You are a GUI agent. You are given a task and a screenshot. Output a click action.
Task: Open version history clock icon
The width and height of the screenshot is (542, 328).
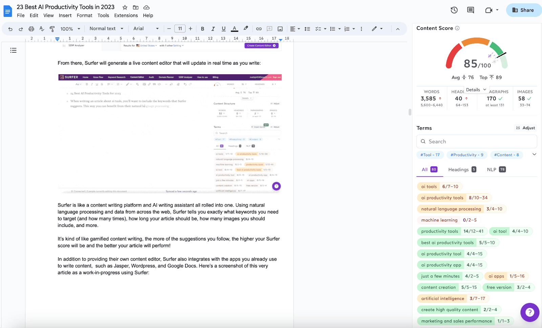pyautogui.click(x=454, y=10)
